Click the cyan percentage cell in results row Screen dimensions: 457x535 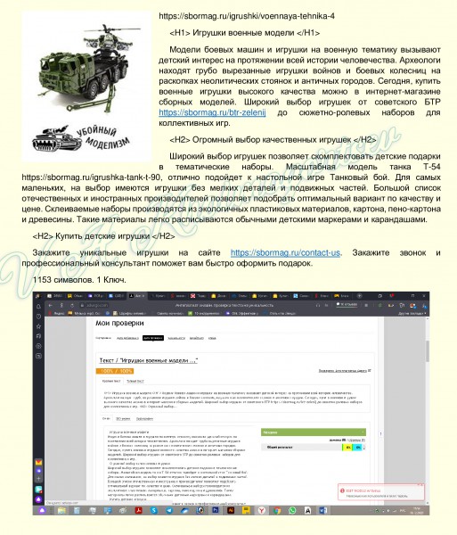(358, 447)
